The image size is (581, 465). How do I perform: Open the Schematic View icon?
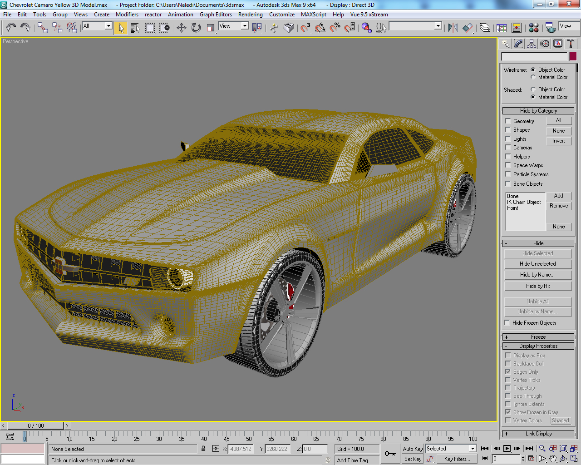click(x=517, y=28)
